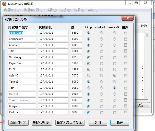The width and height of the screenshot is (155, 131).
Task: Click the Mr. Zhang name field
Action: tap(22, 57)
